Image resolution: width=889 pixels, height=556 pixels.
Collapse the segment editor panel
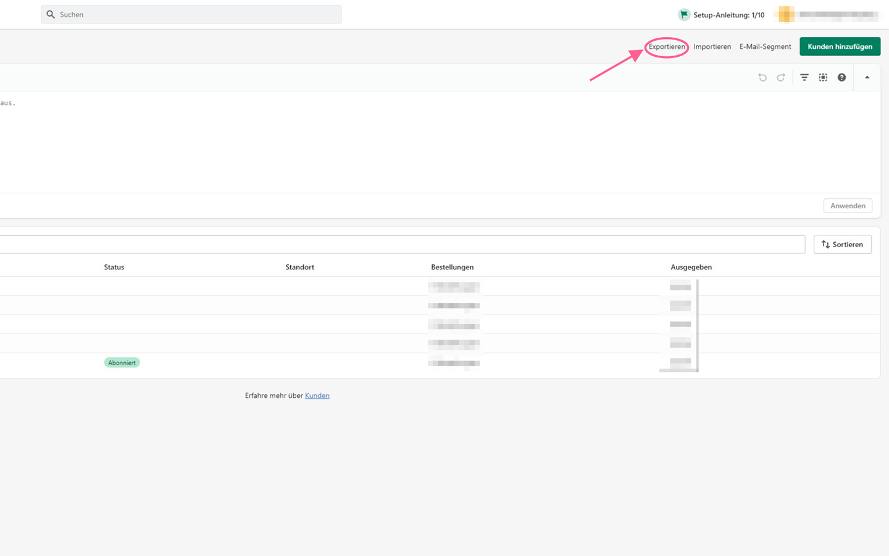pyautogui.click(x=867, y=77)
